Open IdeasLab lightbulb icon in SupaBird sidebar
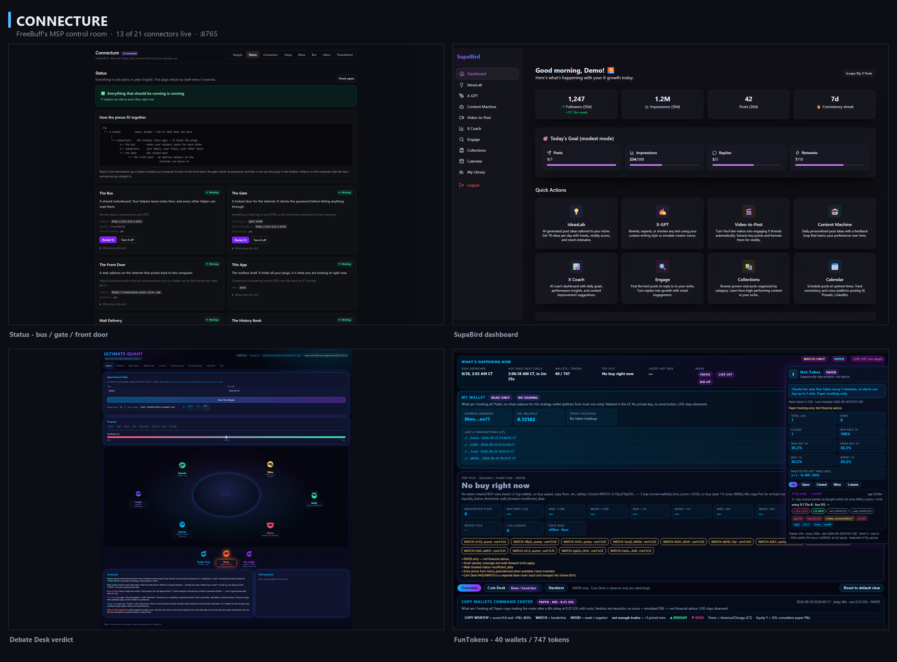 point(462,85)
